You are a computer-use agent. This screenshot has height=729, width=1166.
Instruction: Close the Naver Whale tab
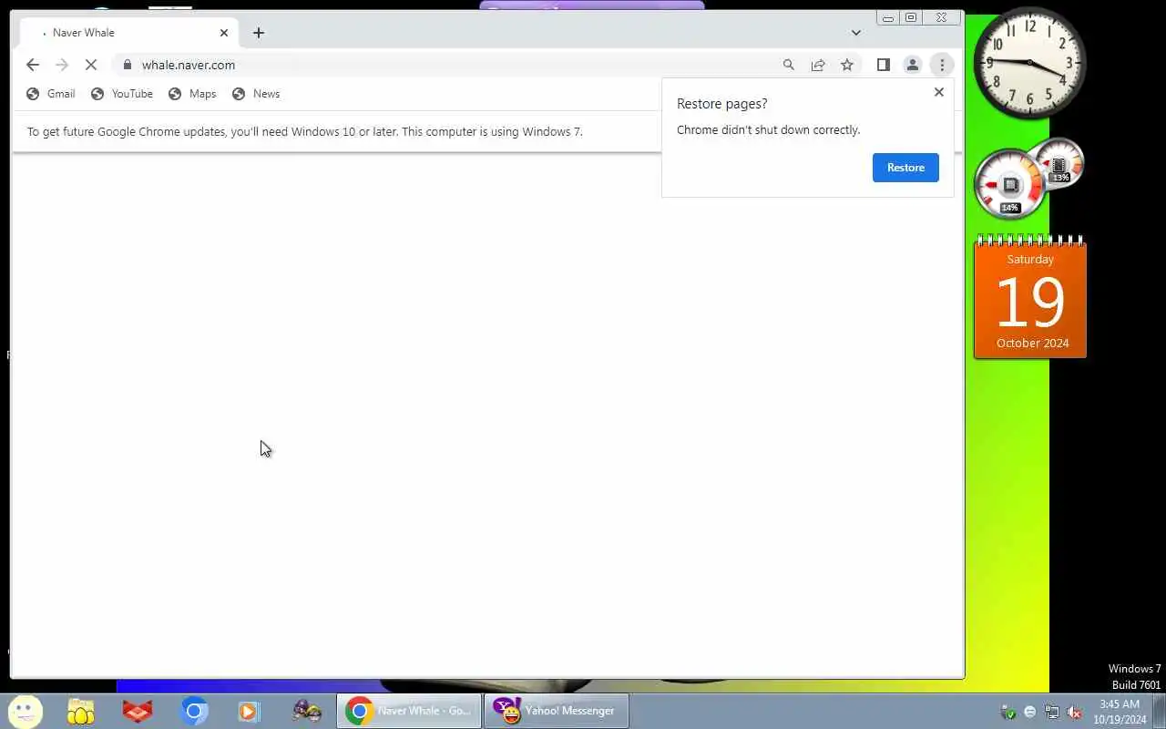tap(224, 33)
